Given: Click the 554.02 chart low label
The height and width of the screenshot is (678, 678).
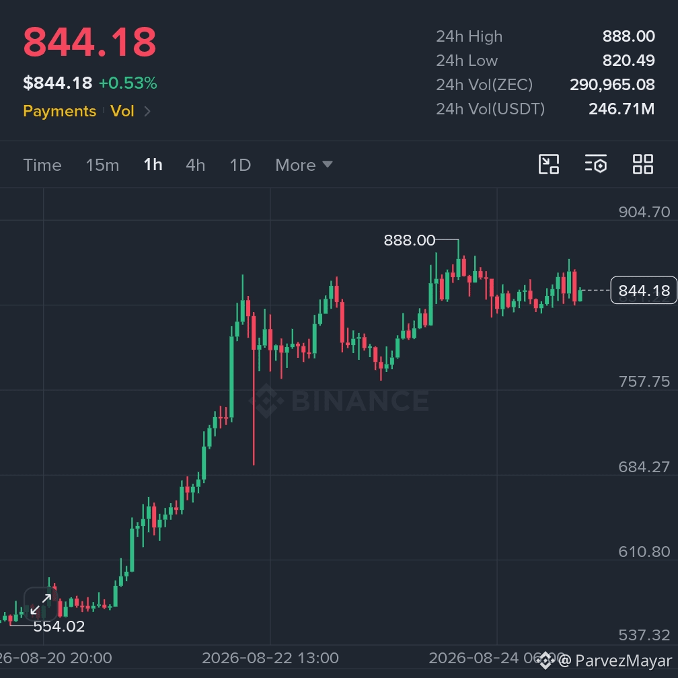Looking at the screenshot, I should pyautogui.click(x=59, y=626).
